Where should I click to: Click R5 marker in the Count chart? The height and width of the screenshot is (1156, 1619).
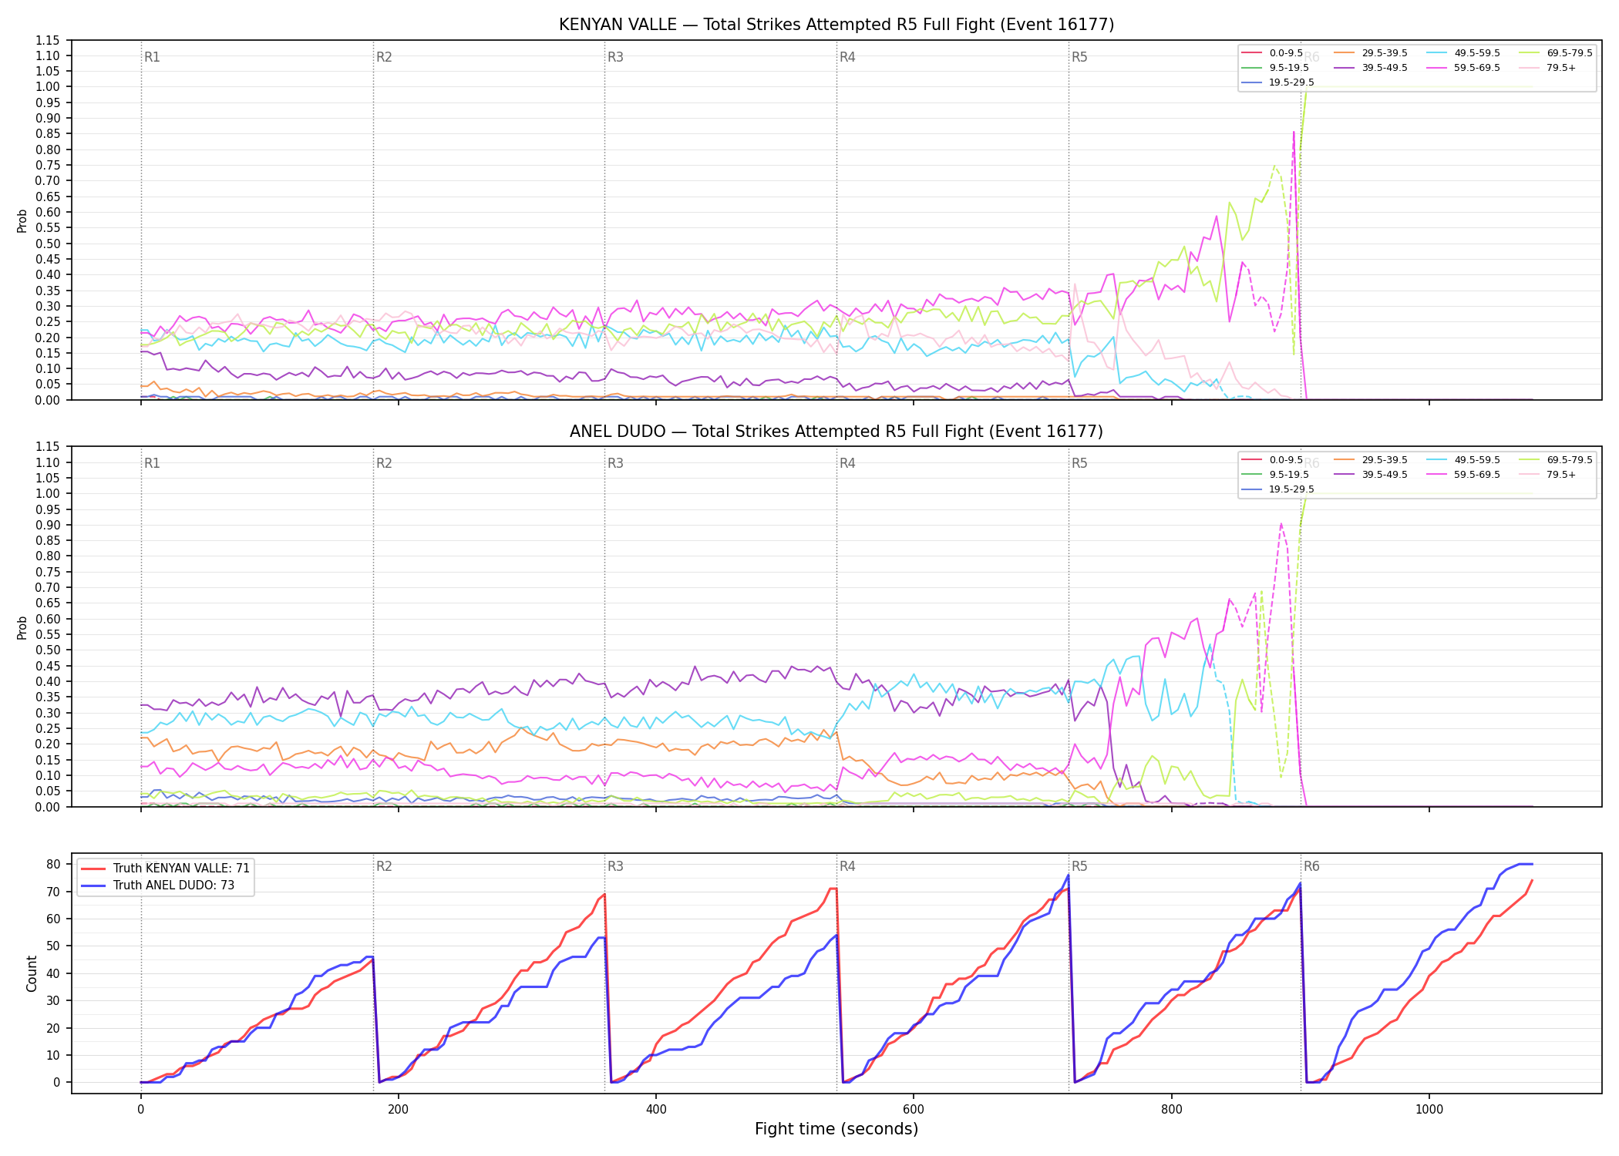[x=1079, y=866]
